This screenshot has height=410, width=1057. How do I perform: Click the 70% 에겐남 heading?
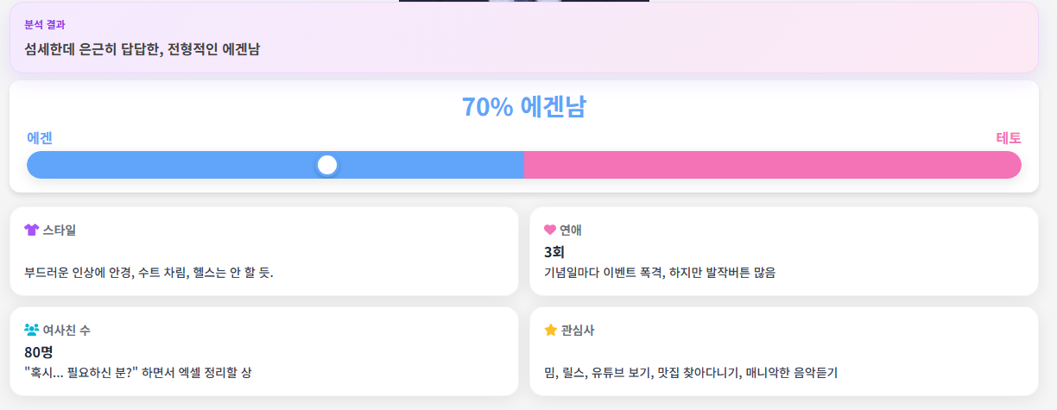click(523, 107)
